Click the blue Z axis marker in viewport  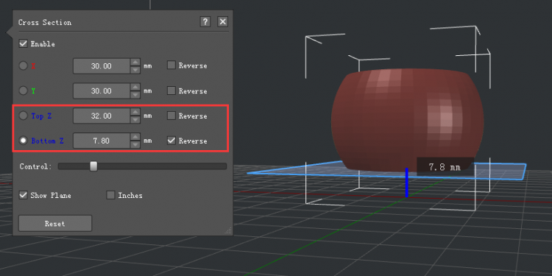[x=406, y=183]
